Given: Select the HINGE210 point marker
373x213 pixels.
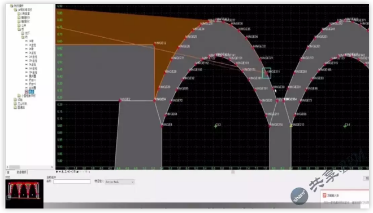Looking at the screenshot, I should [x=270, y=126].
